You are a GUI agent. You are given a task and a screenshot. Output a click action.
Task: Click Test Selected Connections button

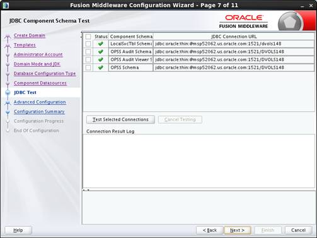[x=120, y=119]
